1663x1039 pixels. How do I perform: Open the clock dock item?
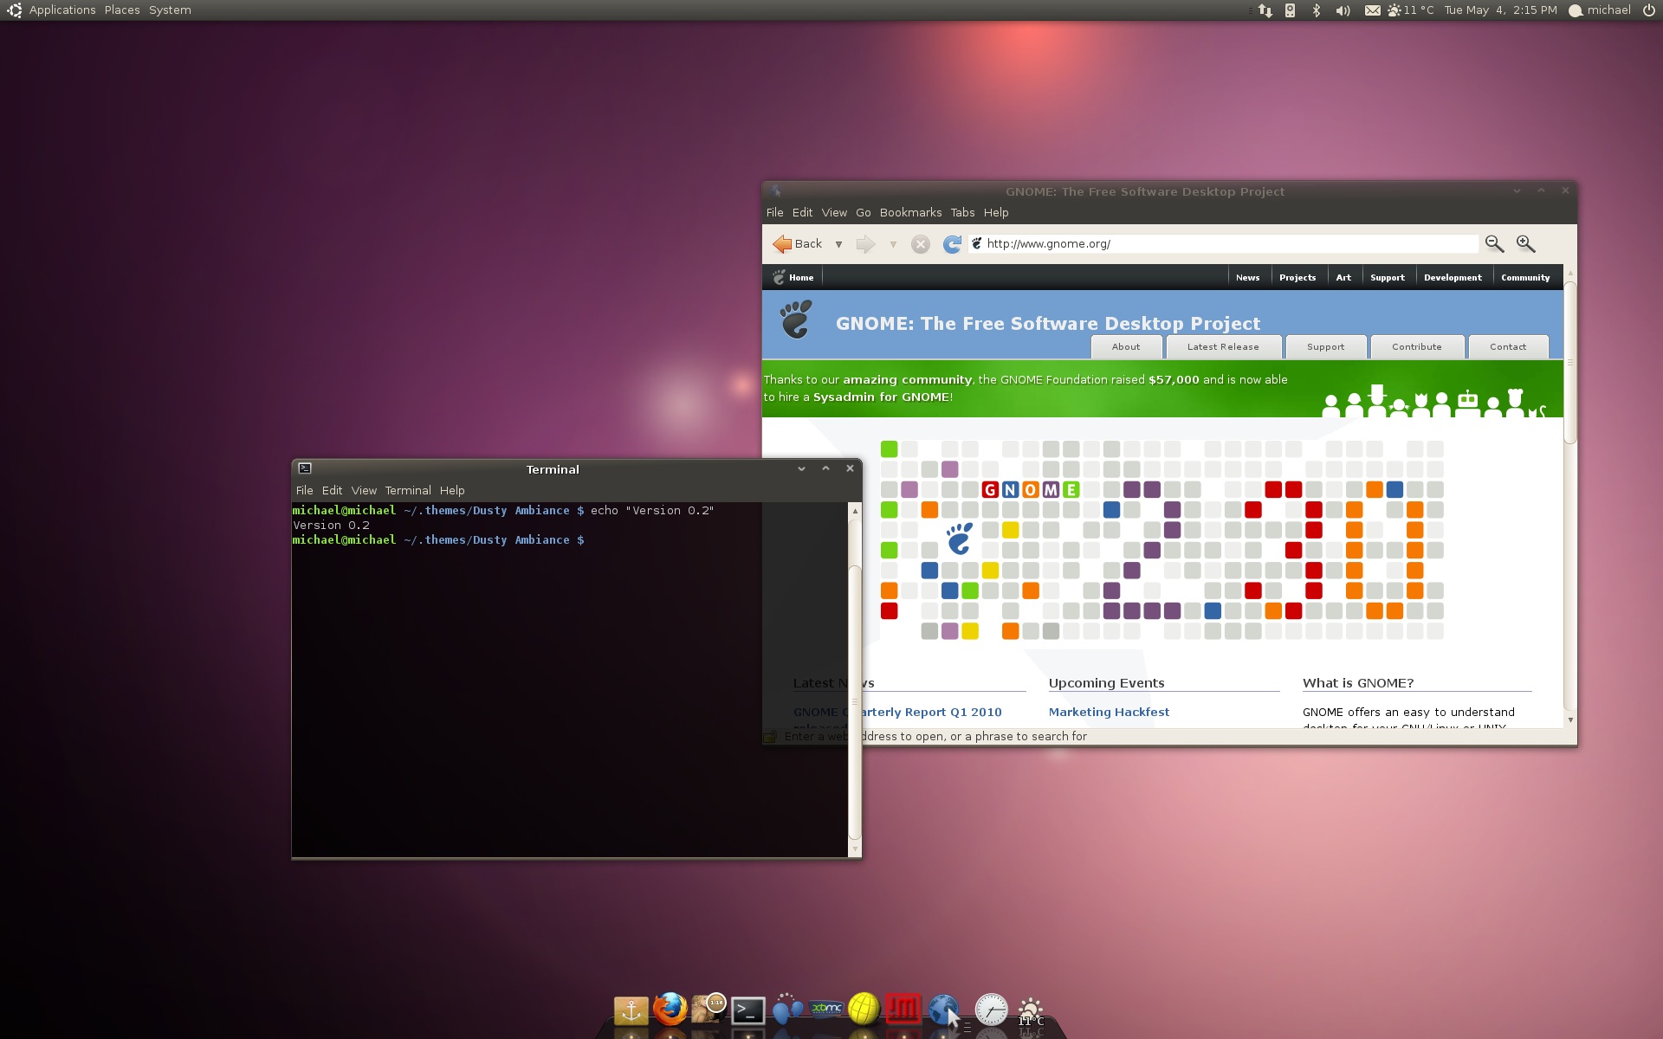[991, 1010]
